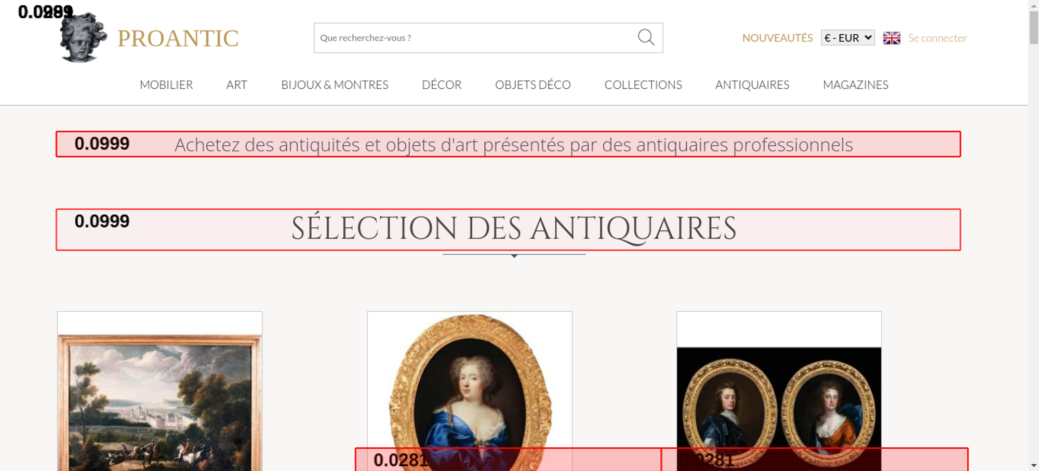The image size is (1039, 471).
Task: Go to the DÉCOR menu
Action: 442,85
